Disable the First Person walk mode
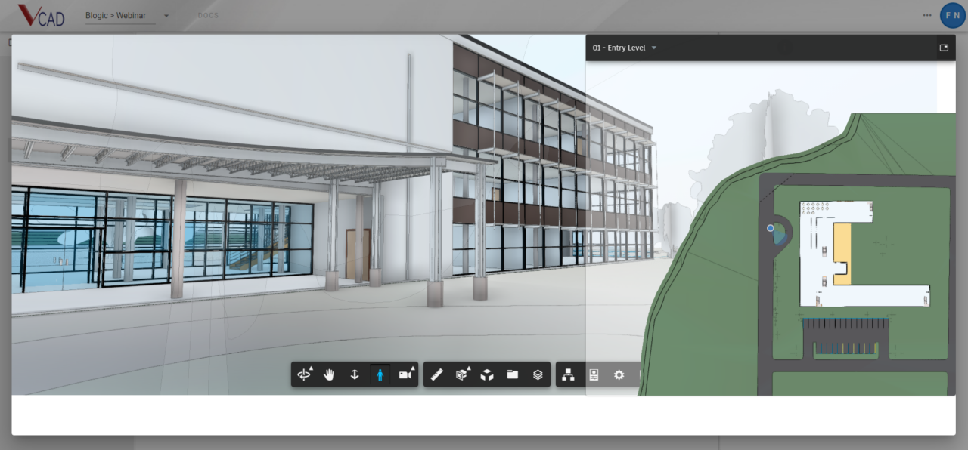968x450 pixels. pos(380,374)
